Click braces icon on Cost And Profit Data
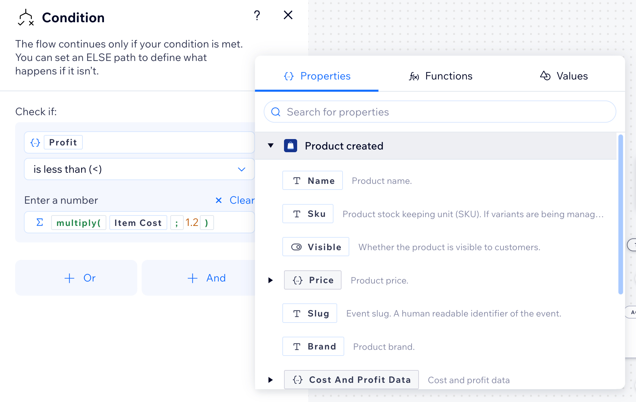The image size is (636, 402). 298,380
